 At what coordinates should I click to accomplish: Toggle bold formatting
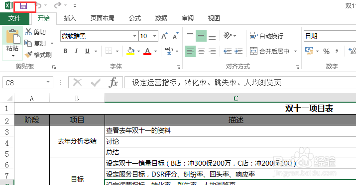(x=65, y=51)
